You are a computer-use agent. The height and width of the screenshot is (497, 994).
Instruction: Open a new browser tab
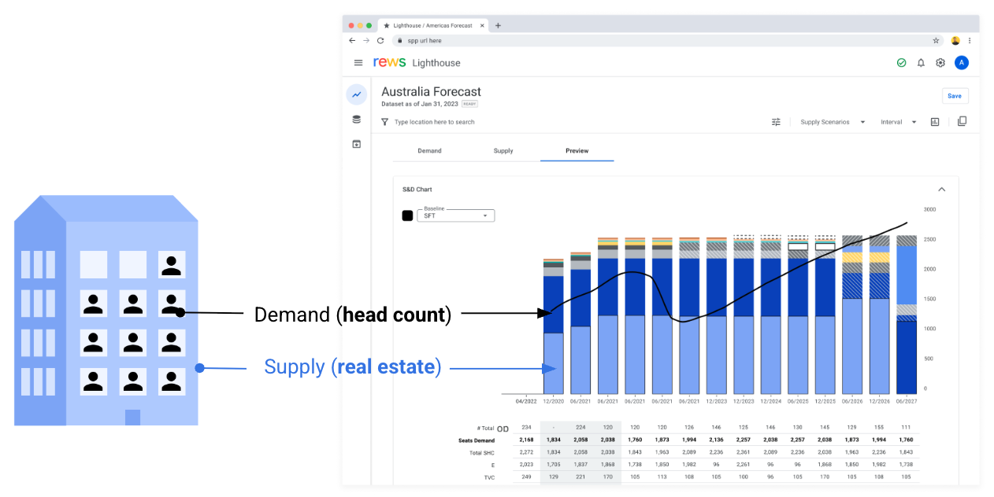(x=498, y=25)
